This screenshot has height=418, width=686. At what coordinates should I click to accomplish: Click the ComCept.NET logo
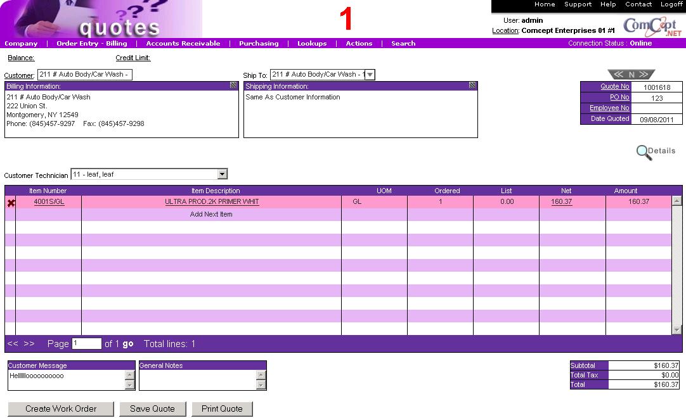[x=652, y=26]
